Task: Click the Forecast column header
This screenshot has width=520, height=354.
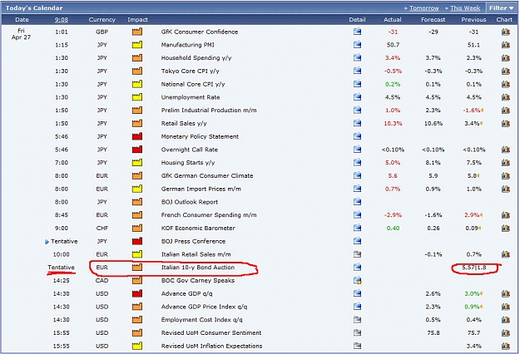Action: 433,20
